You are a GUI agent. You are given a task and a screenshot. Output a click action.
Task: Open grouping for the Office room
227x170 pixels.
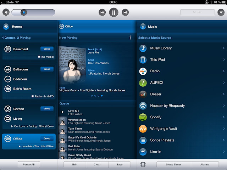click(x=47, y=138)
